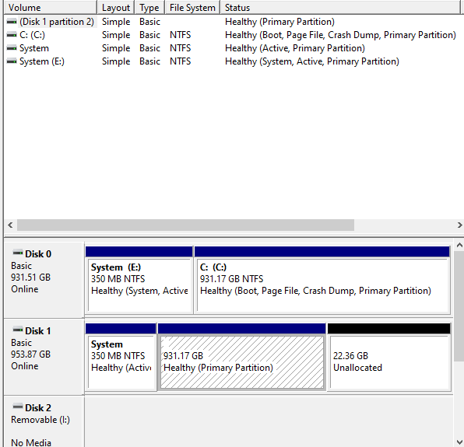This screenshot has width=464, height=447.
Task: Click the Disk 2 Removable (I:) label panel
Action: click(x=44, y=422)
